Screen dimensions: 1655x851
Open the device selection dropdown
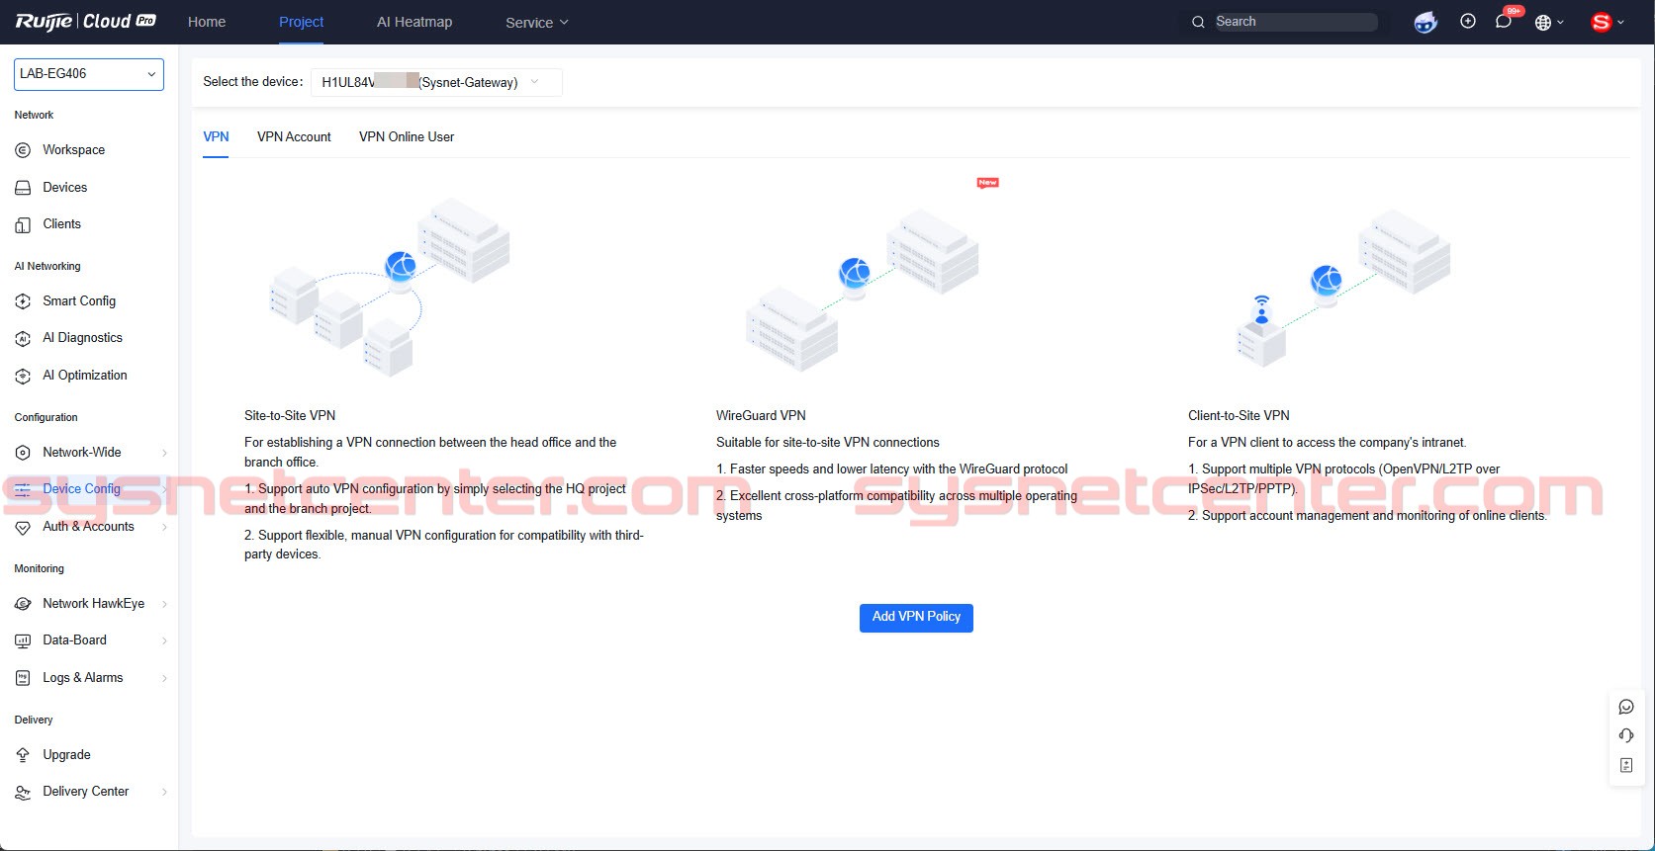point(435,82)
